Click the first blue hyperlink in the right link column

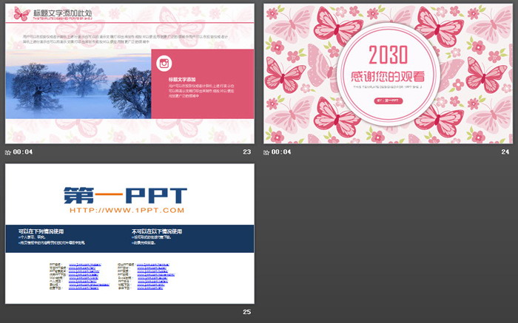click(x=153, y=265)
